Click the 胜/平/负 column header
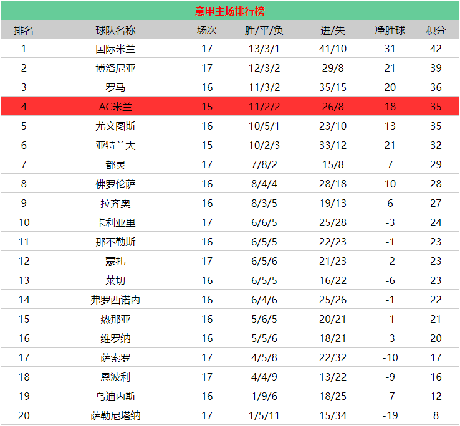Image resolution: width=460 pixels, height=426 pixels. pyautogui.click(x=264, y=31)
